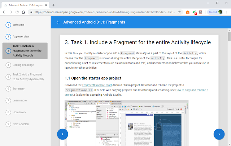Maximize the browser window
This screenshot has height=146, width=231.
point(217,3)
